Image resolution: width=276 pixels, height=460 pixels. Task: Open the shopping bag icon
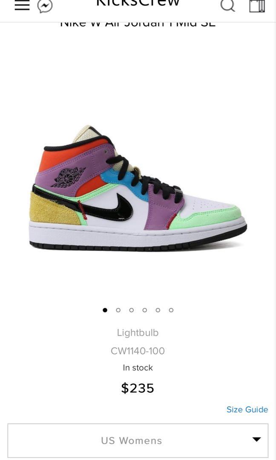click(x=257, y=6)
